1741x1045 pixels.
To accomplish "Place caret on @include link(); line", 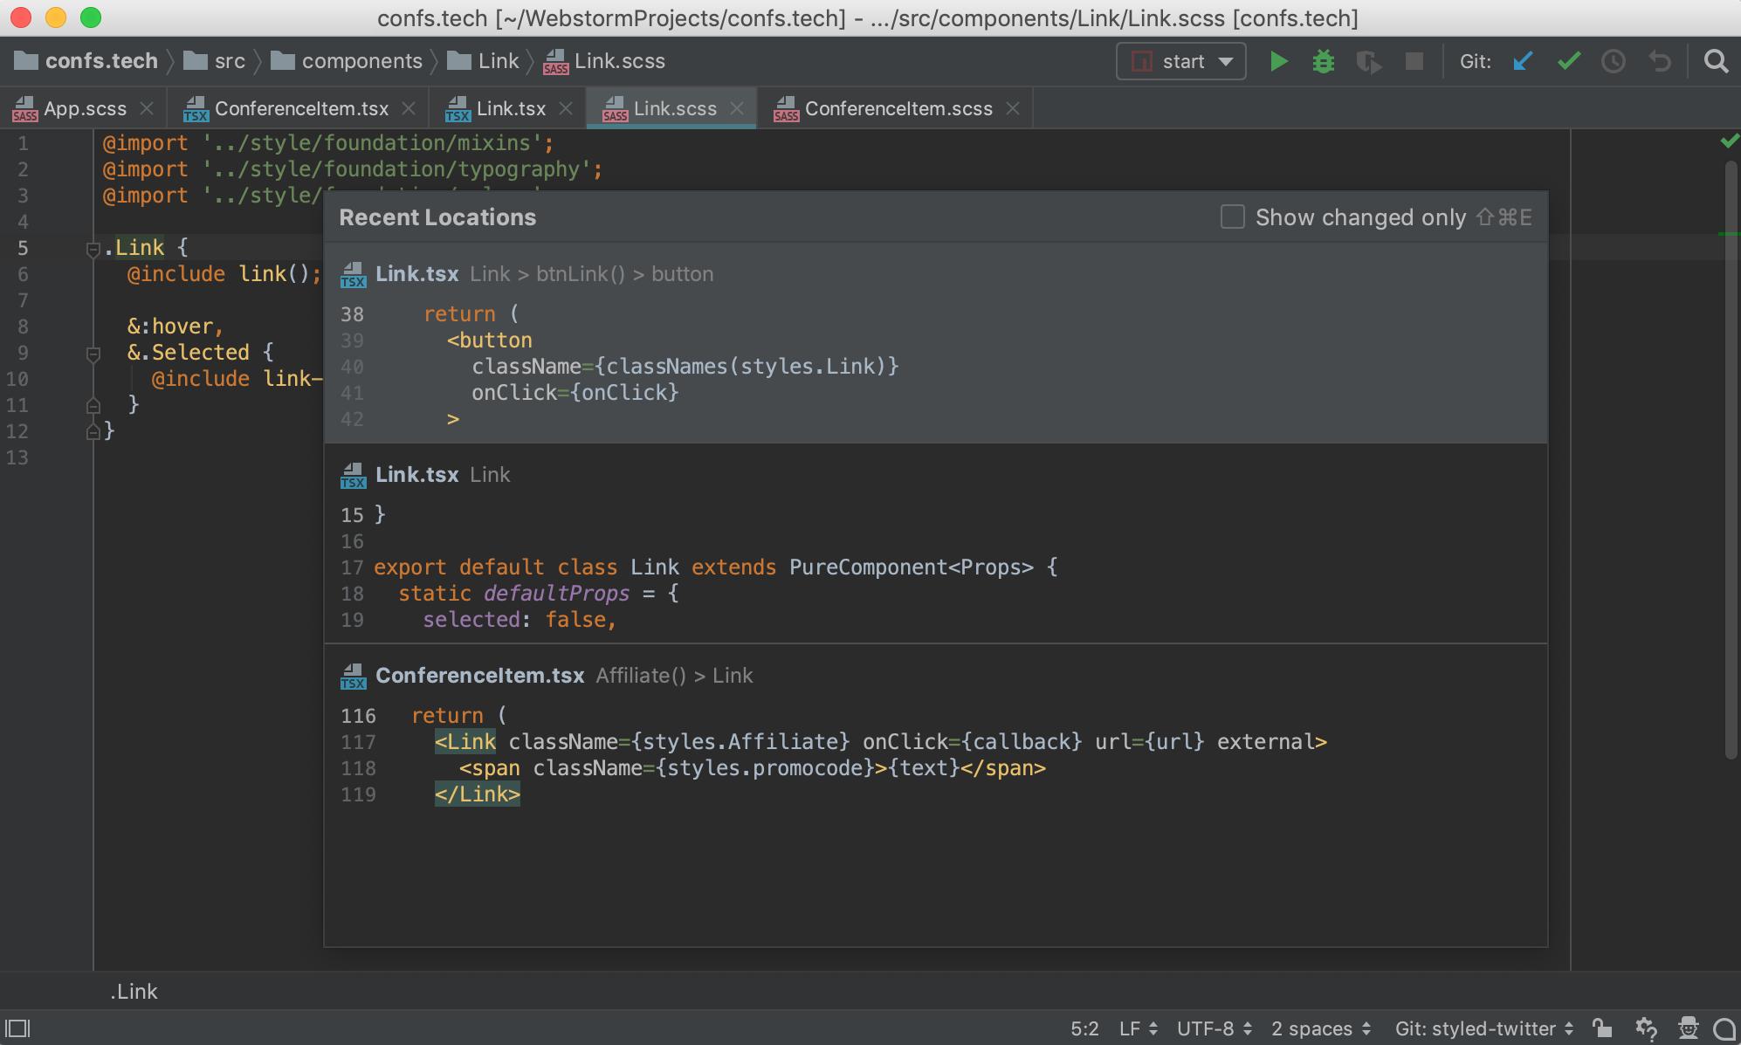I will coord(224,274).
